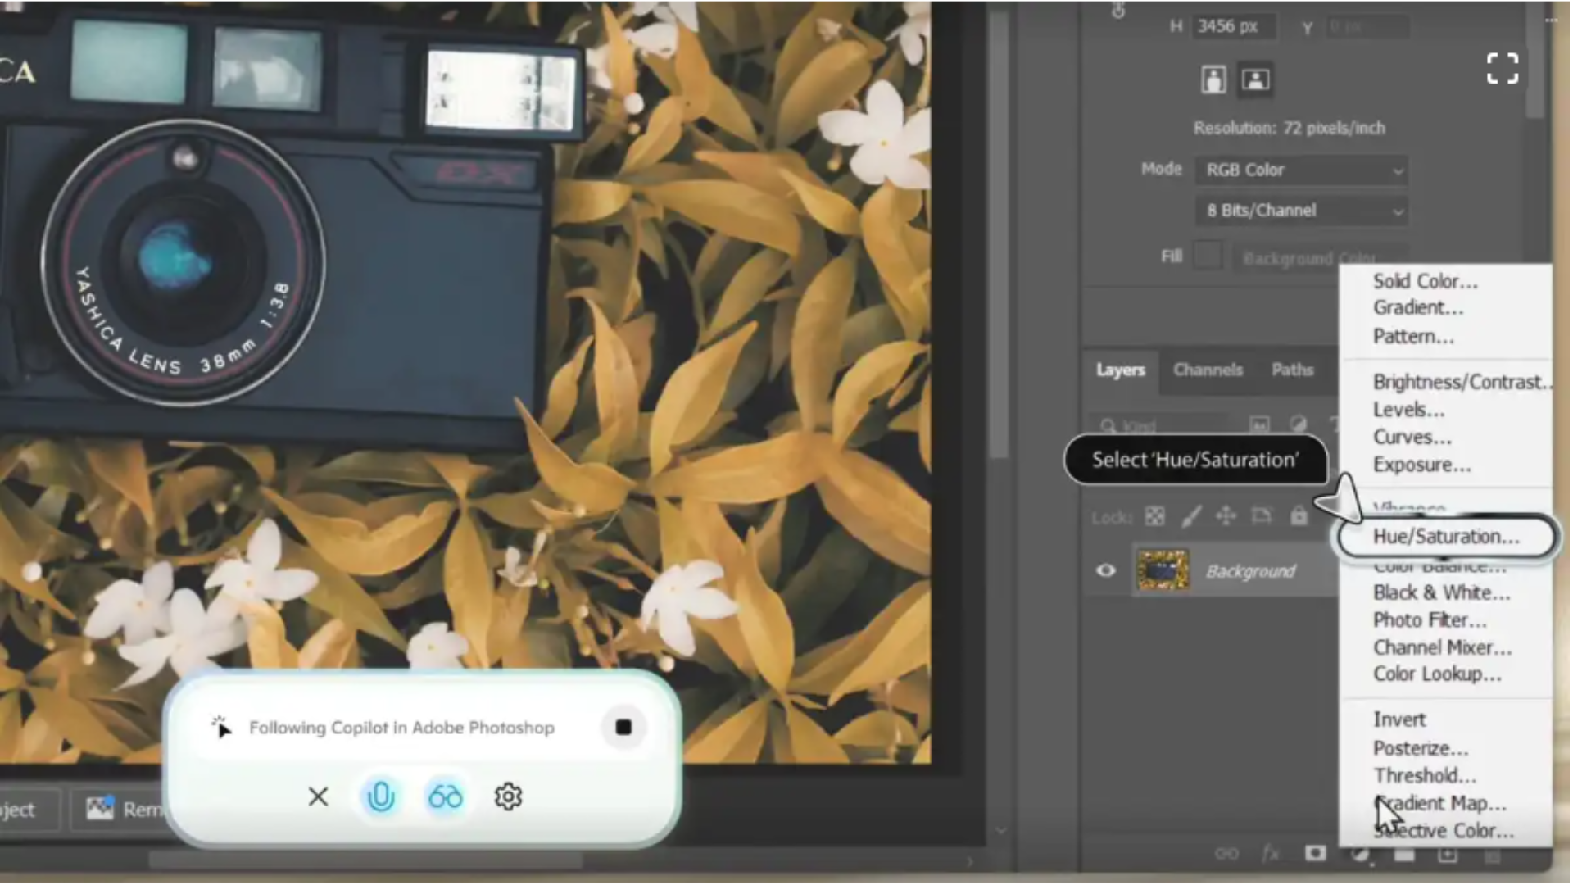Toggle Copilot microphone icon
The width and height of the screenshot is (1573, 885).
pyautogui.click(x=381, y=796)
